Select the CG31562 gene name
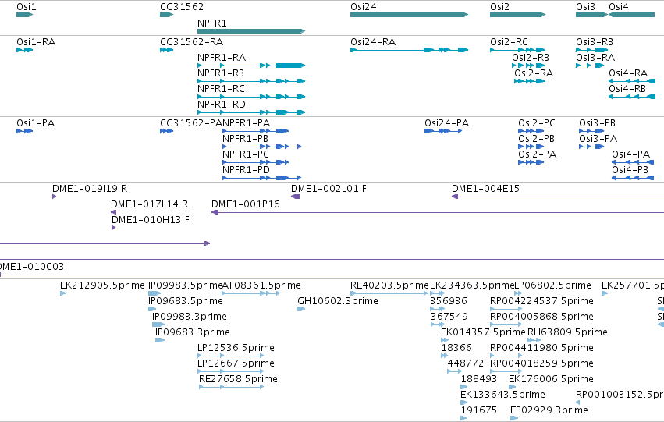The width and height of the screenshot is (664, 422). pyautogui.click(x=182, y=7)
